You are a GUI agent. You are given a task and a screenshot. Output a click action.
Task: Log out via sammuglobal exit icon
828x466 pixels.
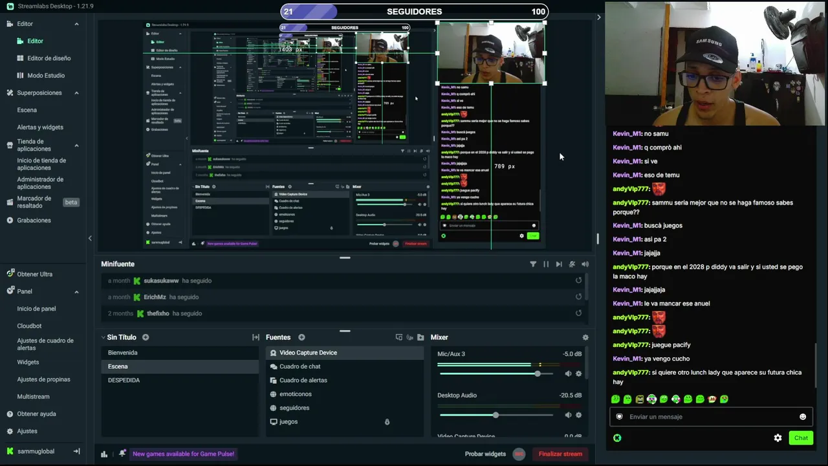tap(76, 451)
